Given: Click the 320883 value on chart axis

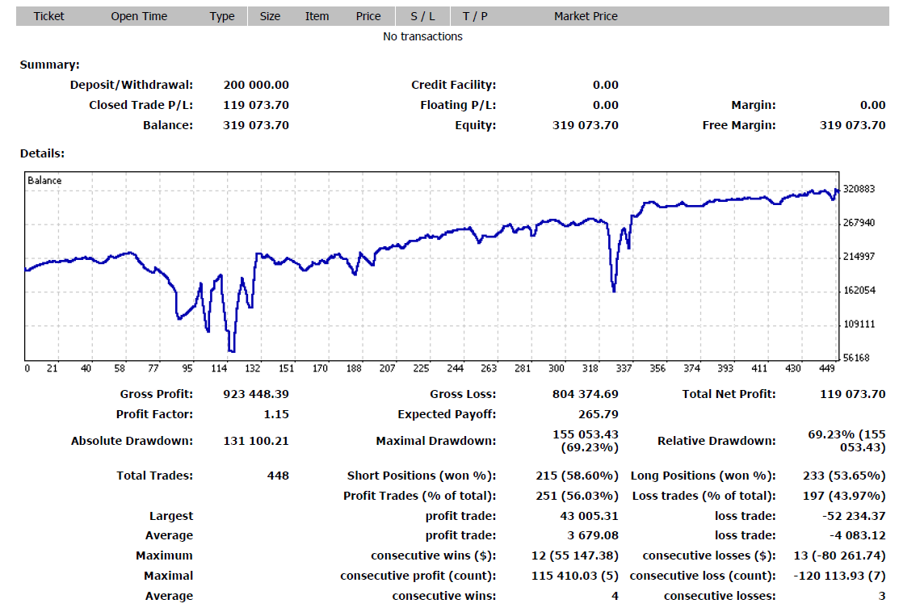Looking at the screenshot, I should click(x=859, y=189).
